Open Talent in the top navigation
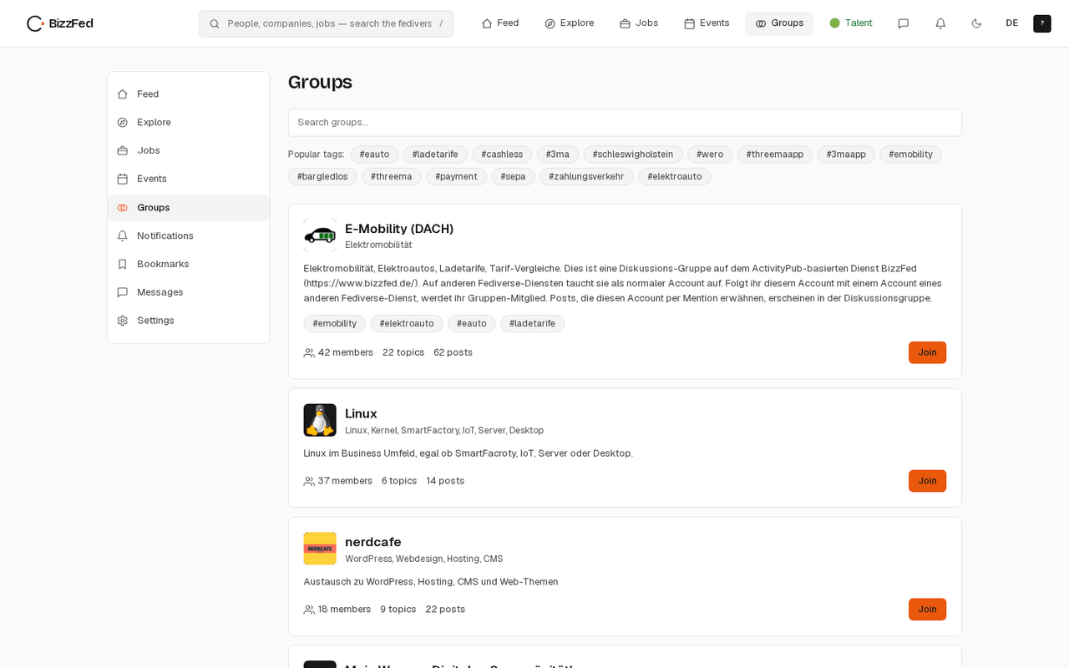This screenshot has width=1069, height=668. click(x=851, y=23)
